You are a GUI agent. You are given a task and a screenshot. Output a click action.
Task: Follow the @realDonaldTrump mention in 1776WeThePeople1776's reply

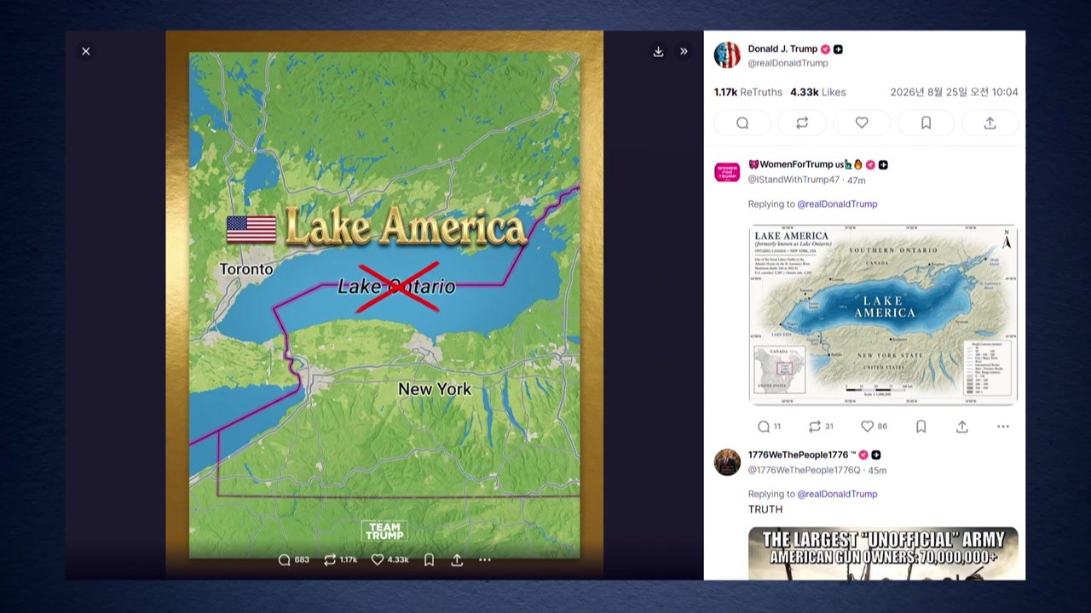pos(837,494)
